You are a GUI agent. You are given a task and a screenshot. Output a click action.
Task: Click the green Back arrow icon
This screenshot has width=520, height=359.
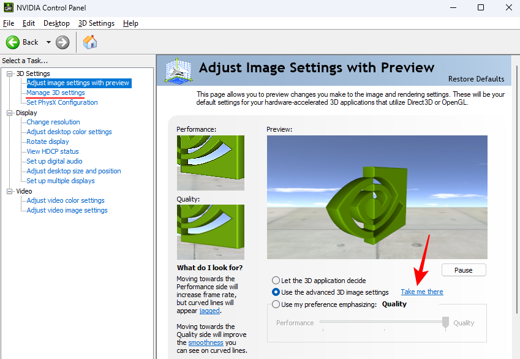click(x=13, y=42)
